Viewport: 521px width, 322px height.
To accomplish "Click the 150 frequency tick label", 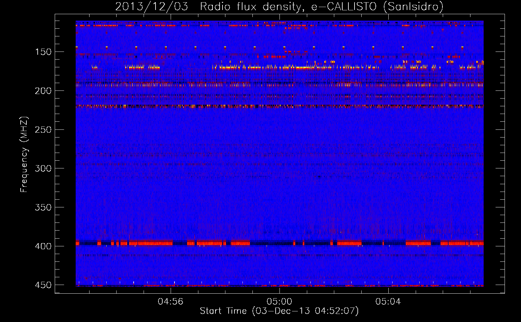I will (x=43, y=52).
